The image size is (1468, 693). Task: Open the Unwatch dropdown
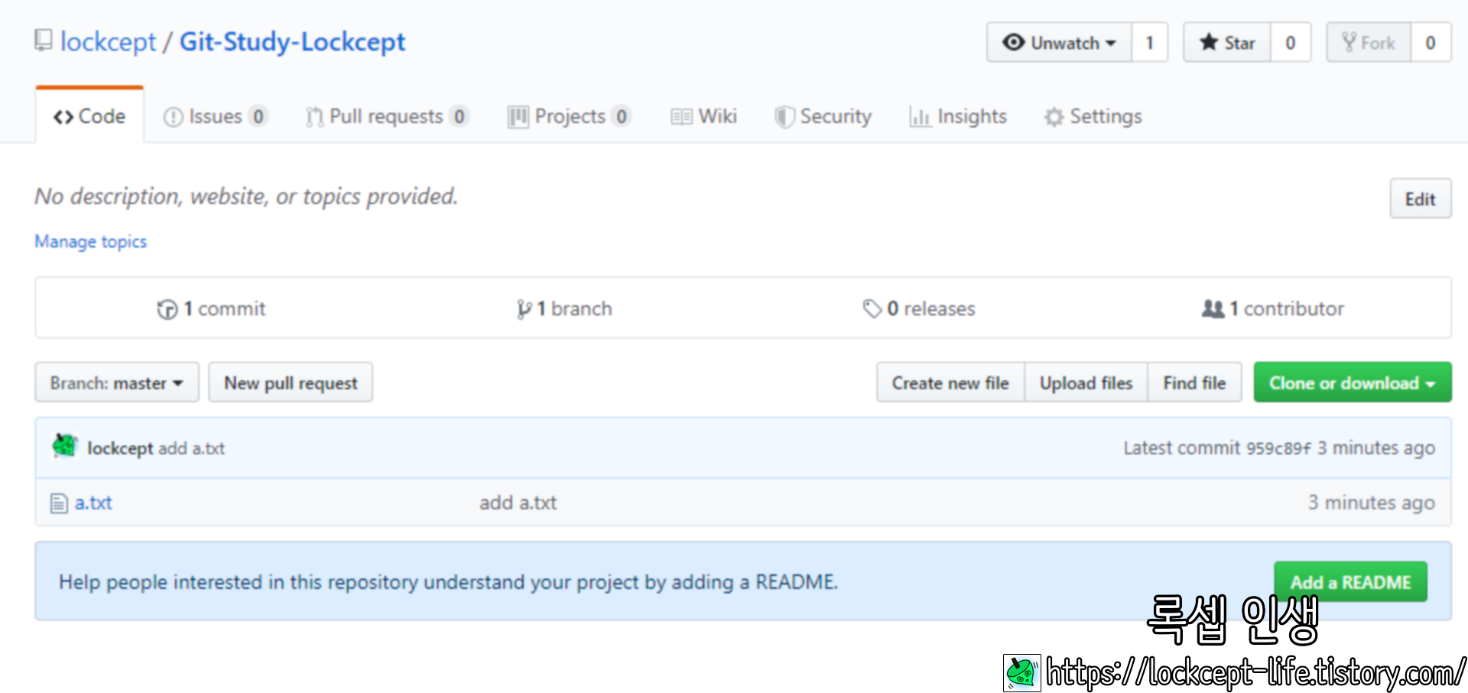[x=1059, y=43]
